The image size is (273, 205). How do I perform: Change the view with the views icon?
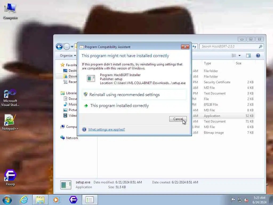[x=234, y=56]
